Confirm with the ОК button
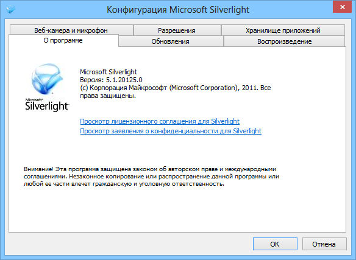This screenshot has height=260, width=356. [275, 244]
